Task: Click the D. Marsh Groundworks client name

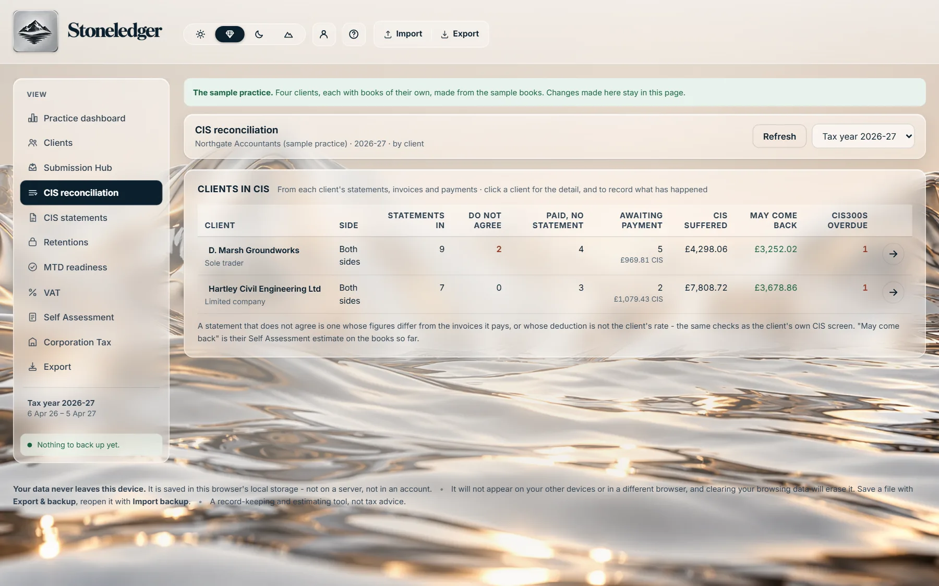Action: click(x=254, y=251)
